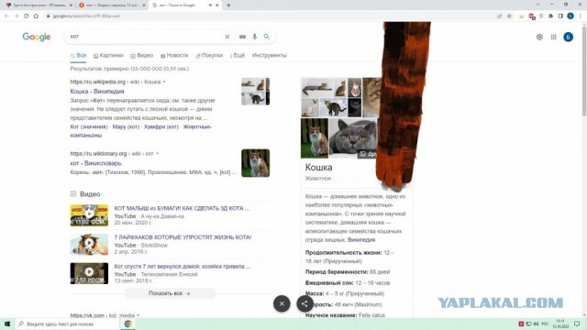Open the Chrome extensions puzzle icon
The height and width of the screenshot is (330, 587).
coord(550,16)
